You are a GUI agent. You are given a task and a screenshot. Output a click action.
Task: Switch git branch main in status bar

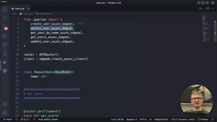pos(8,120)
